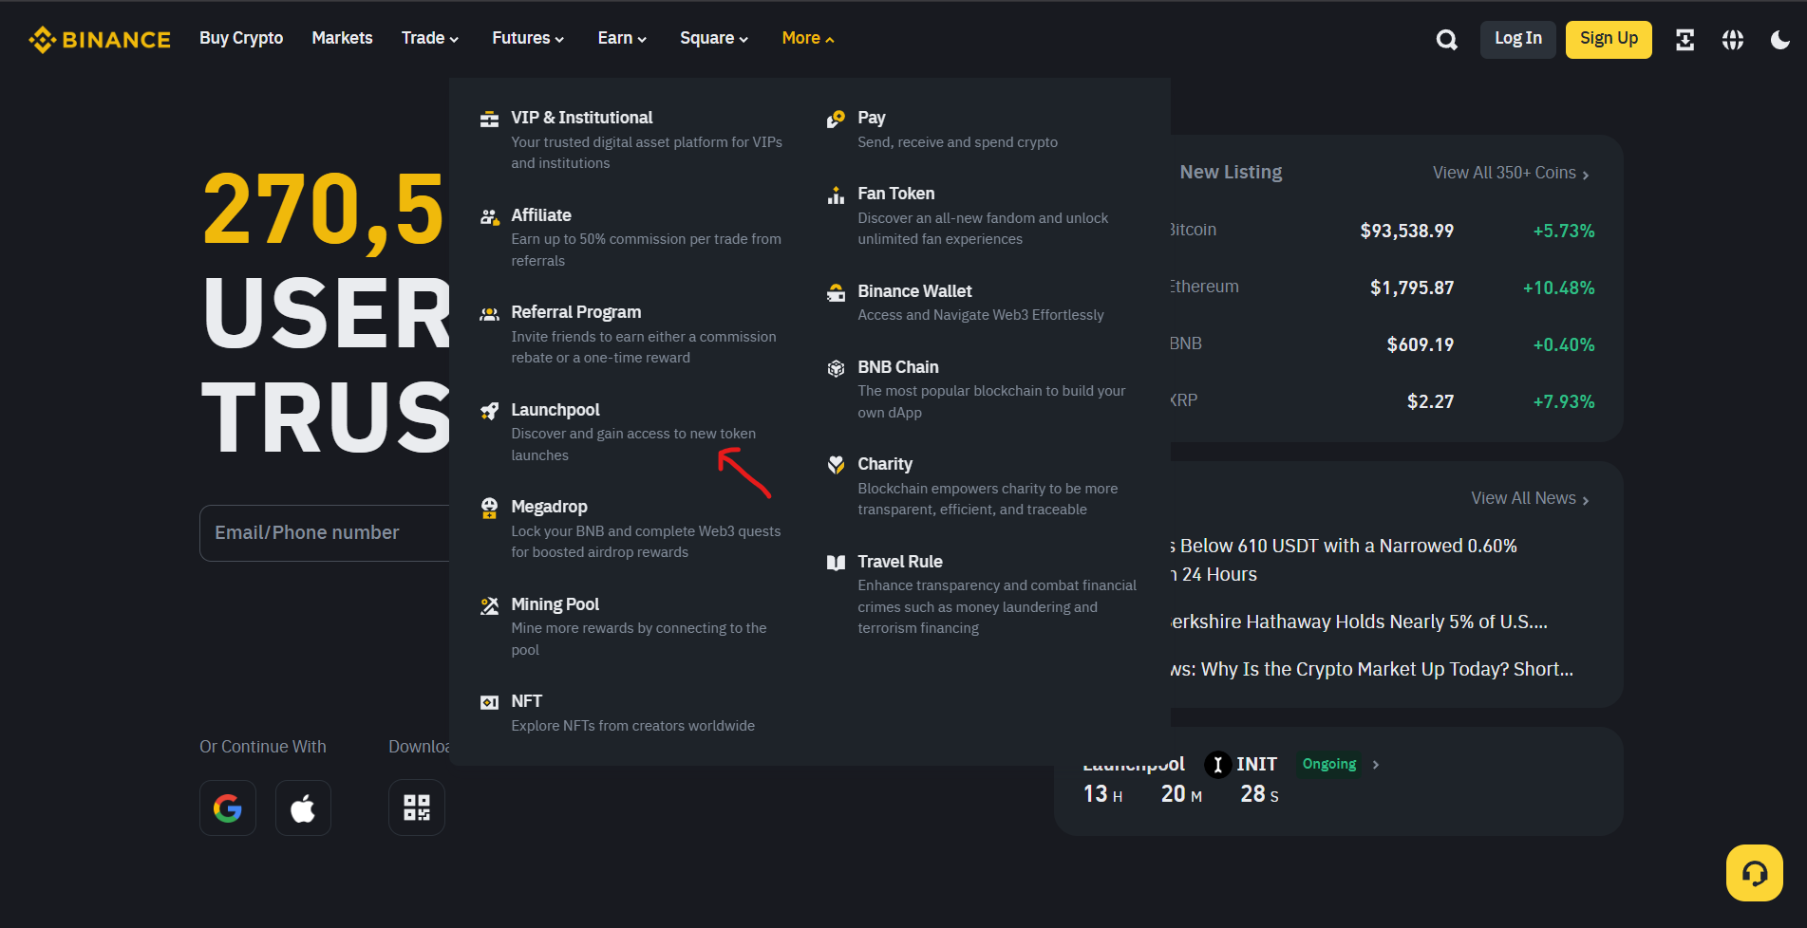
Task: Open Binance Wallet menu entry
Action: (914, 291)
